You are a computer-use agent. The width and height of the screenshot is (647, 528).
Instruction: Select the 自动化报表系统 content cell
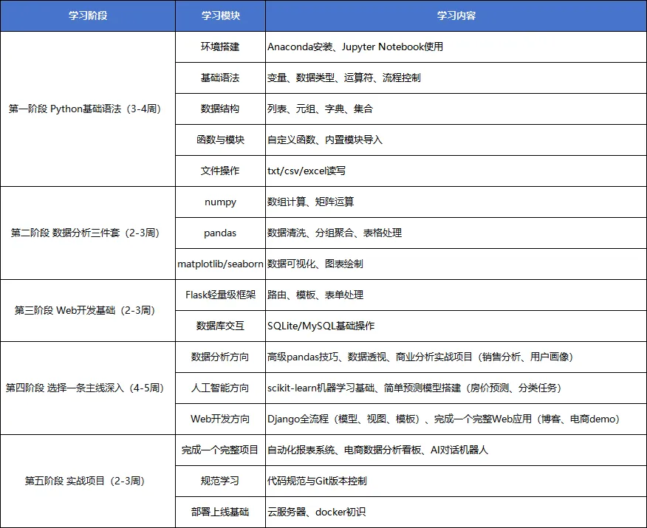(x=456, y=450)
